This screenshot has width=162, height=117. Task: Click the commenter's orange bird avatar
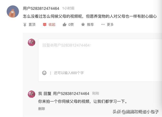13,12
